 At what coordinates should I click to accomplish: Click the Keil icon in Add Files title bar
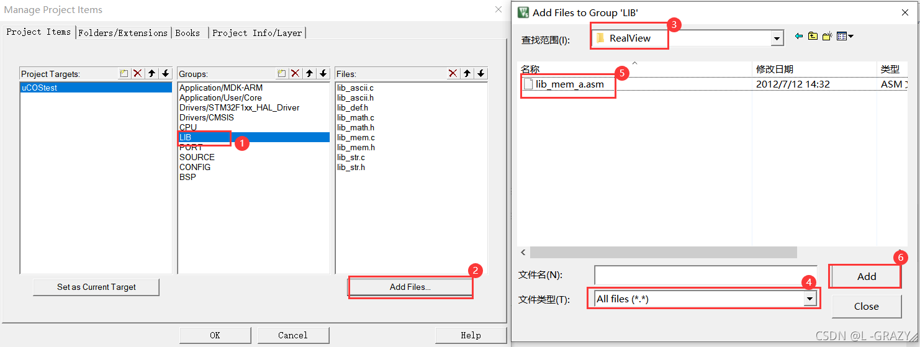(x=523, y=12)
